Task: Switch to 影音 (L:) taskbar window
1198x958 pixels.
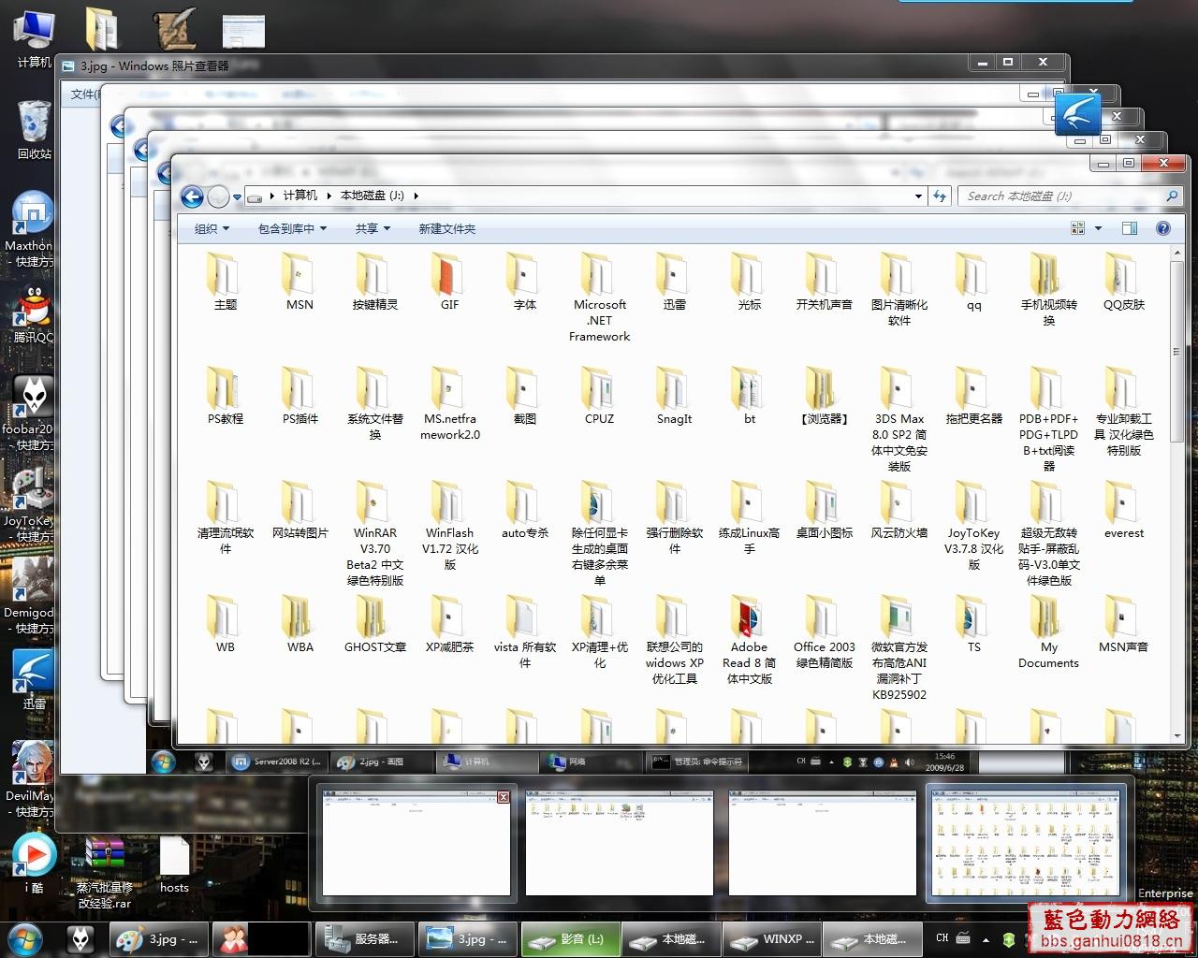Action: 569,939
